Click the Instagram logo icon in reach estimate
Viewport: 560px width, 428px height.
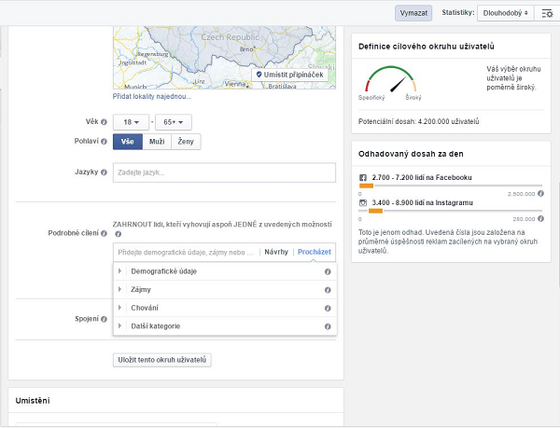tap(363, 203)
